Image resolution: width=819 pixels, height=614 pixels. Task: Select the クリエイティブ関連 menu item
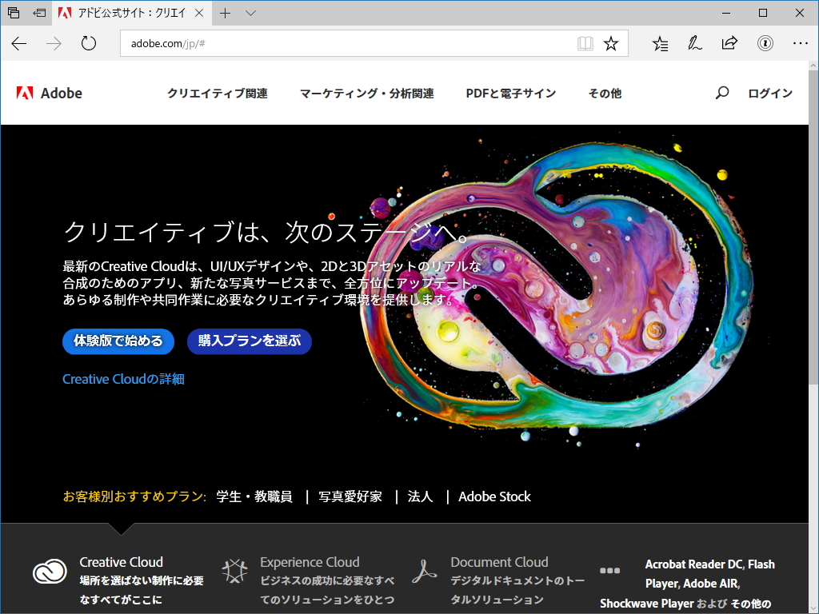pyautogui.click(x=217, y=93)
